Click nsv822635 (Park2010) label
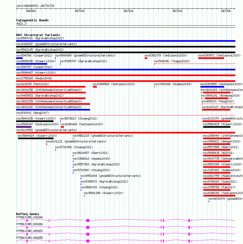Screen dimensions: 243x244 (33, 84)
